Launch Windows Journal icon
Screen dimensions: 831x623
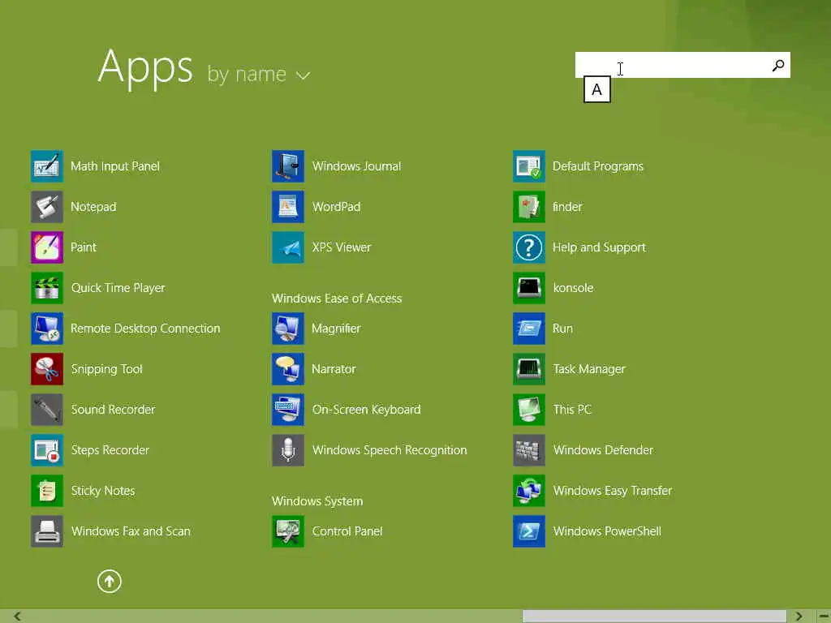288,166
